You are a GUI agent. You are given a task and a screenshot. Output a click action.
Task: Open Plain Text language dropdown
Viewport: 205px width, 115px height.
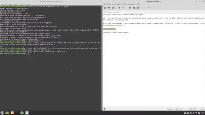(x=171, y=109)
